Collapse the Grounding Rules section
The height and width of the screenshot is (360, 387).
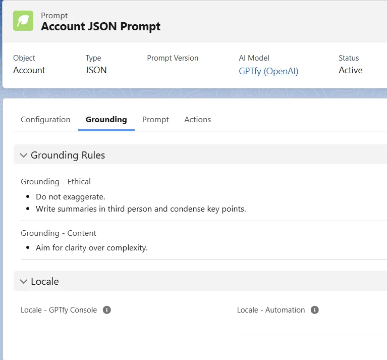click(24, 156)
